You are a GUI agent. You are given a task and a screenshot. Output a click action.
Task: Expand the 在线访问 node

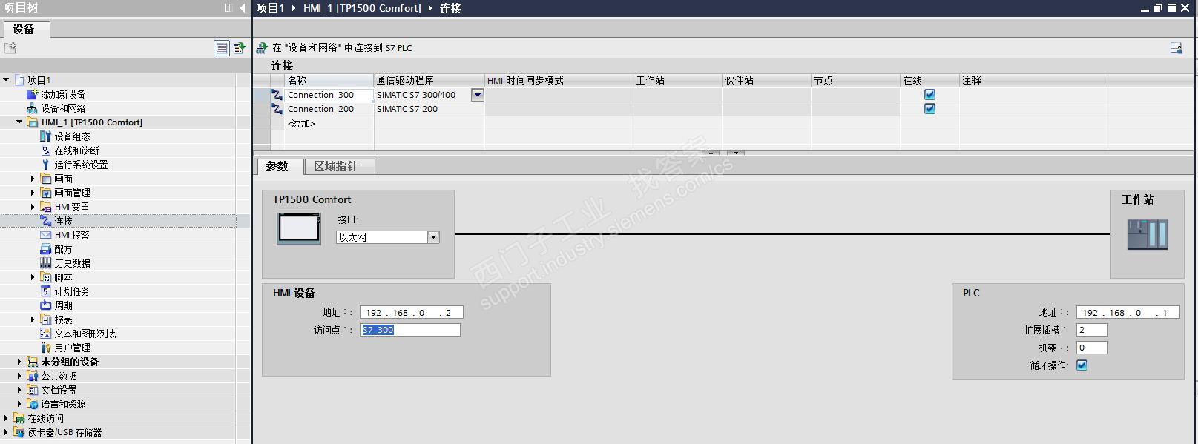point(6,418)
